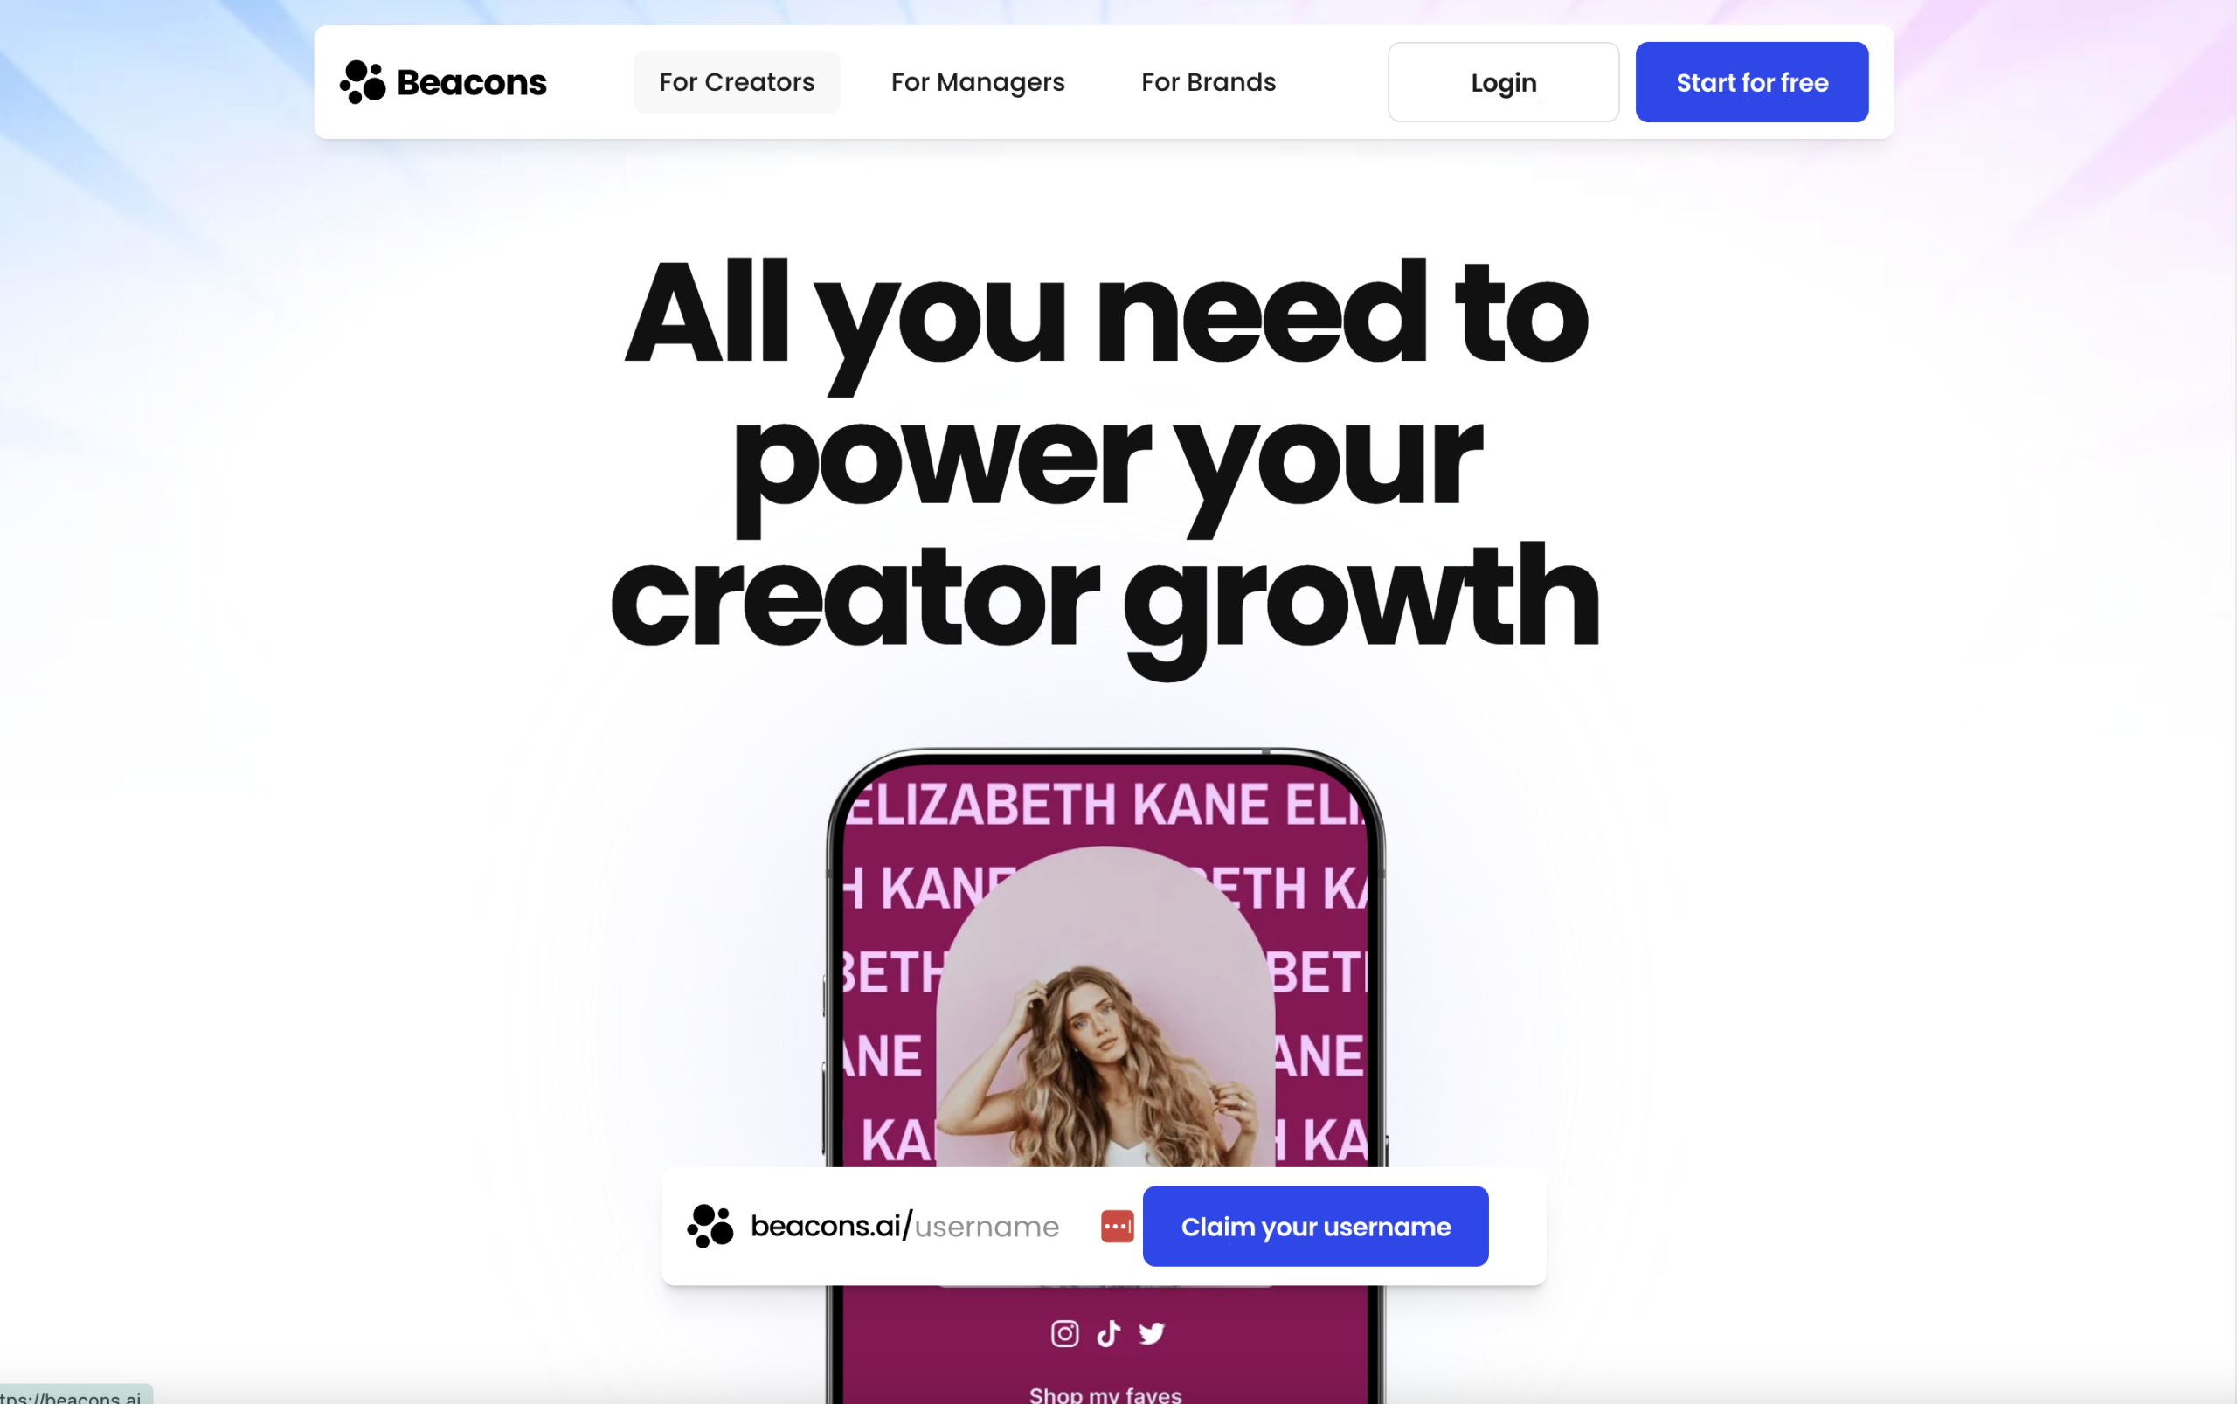Click the beacons.ai/ prefix text label
2237x1404 pixels.
pyautogui.click(x=831, y=1226)
